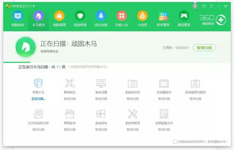This screenshot has height=150, width=234.
Task: Select the 木马查杀 horse icon tab
Action: point(38,19)
